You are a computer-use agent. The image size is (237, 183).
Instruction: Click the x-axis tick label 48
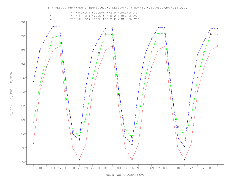coord(139,168)
